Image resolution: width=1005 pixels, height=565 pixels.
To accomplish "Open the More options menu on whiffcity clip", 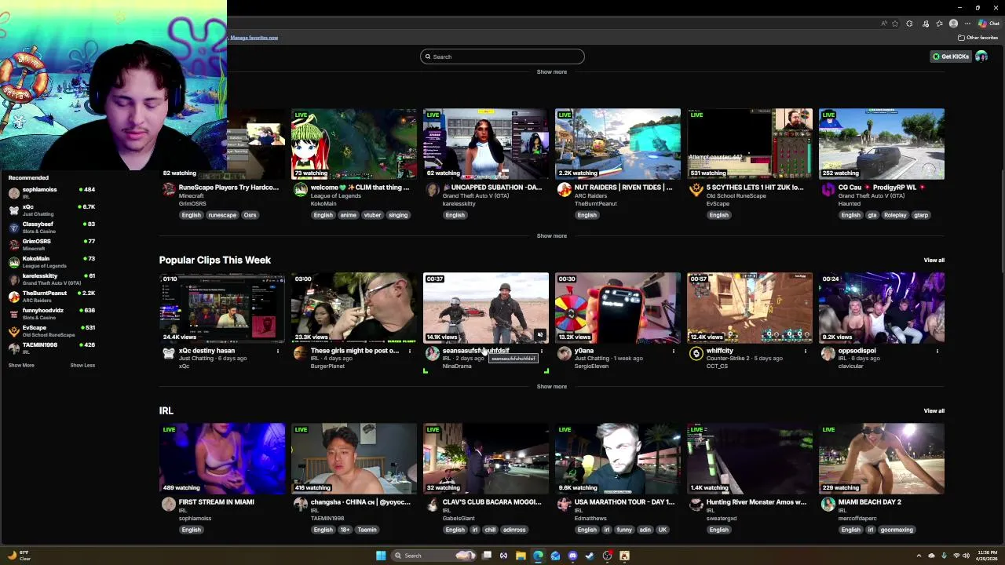I will click(x=805, y=351).
